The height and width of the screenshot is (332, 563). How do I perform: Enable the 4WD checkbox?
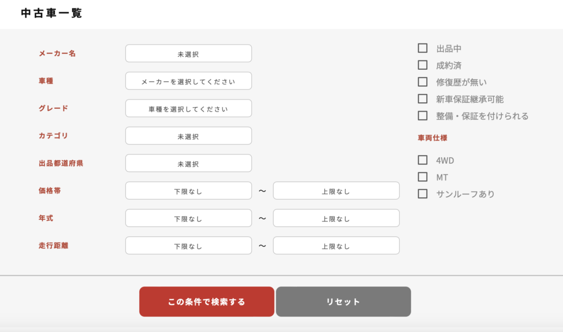pyautogui.click(x=423, y=160)
